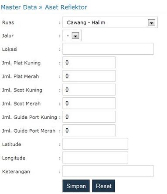
Task: Click the Reset button
Action: 104,186
